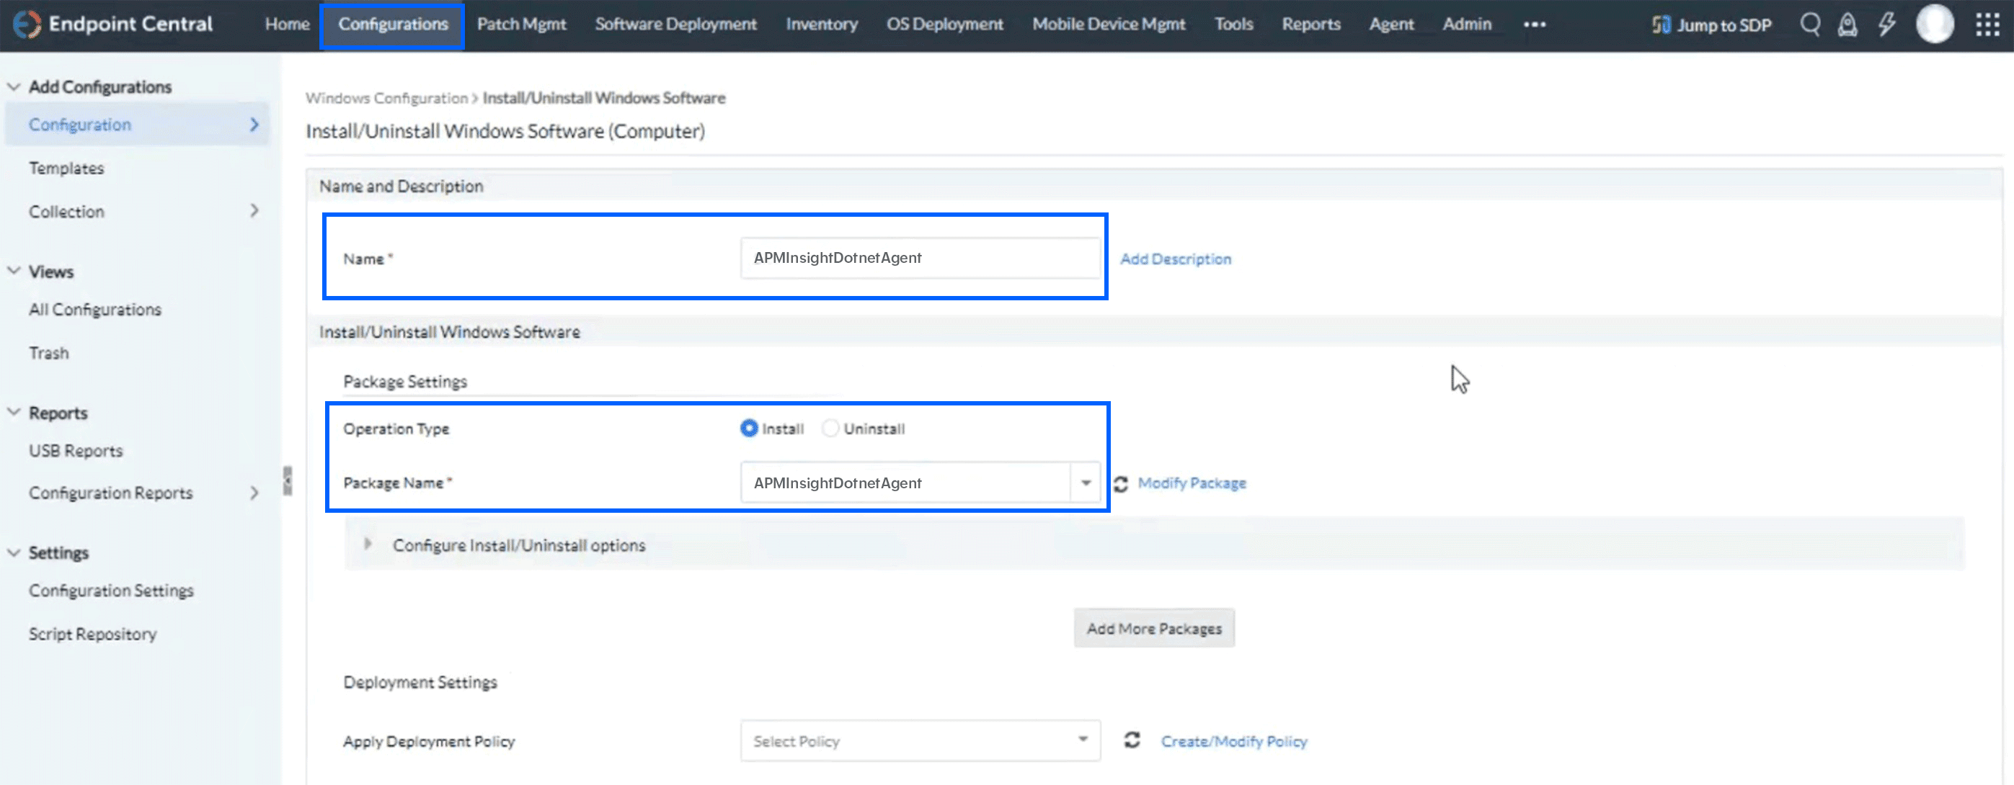
Task: Select the Install radio button
Action: [749, 428]
